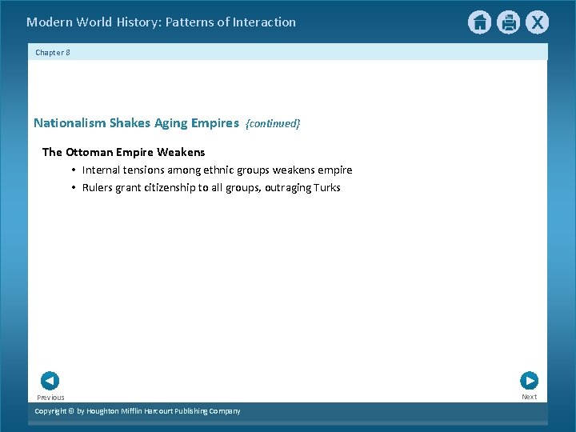
Task: Close the presentation with the X icon
Action: tap(537, 22)
